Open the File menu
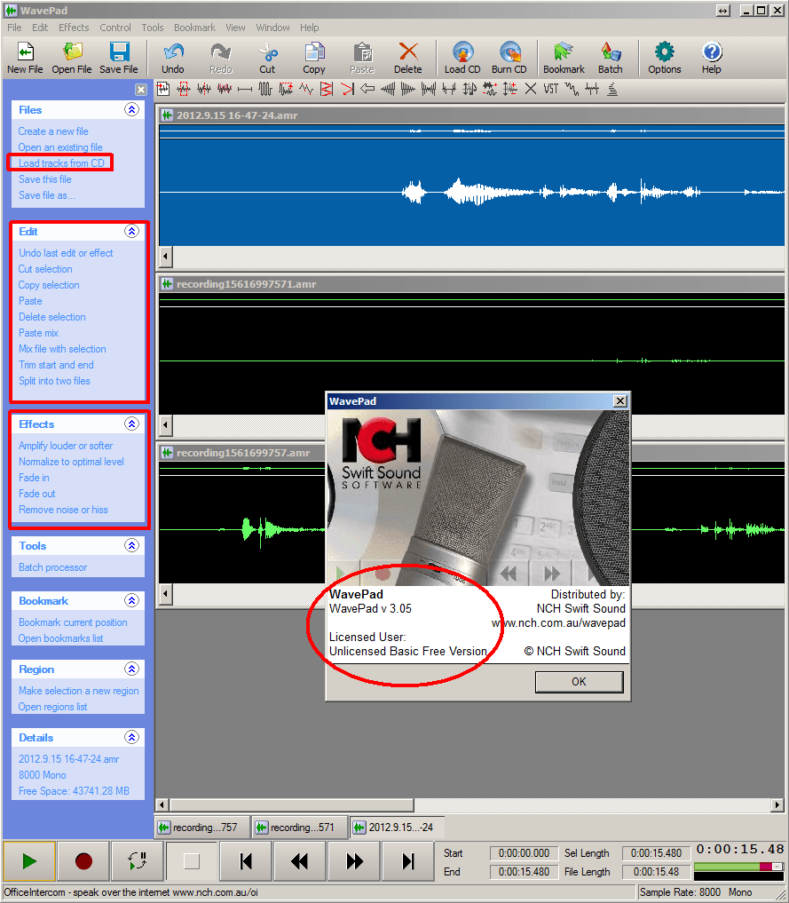 click(x=14, y=28)
